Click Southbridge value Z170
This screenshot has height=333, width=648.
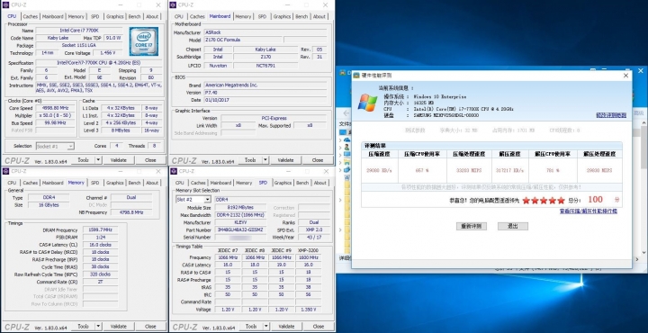265,57
